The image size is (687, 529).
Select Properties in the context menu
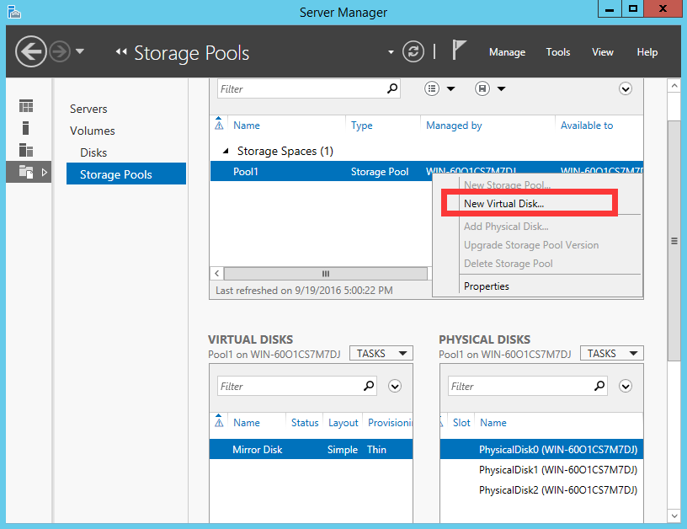pos(487,286)
